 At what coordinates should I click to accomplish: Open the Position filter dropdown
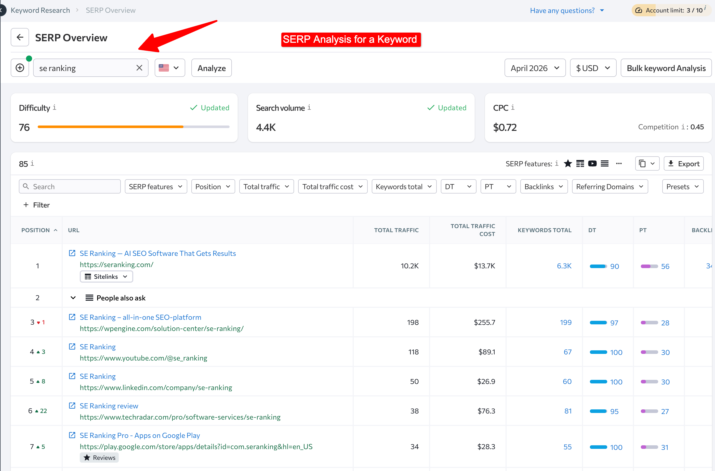point(213,187)
